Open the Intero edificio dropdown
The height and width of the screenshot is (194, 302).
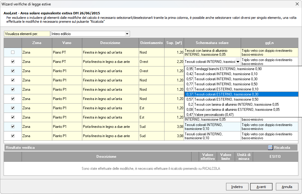coord(127,34)
